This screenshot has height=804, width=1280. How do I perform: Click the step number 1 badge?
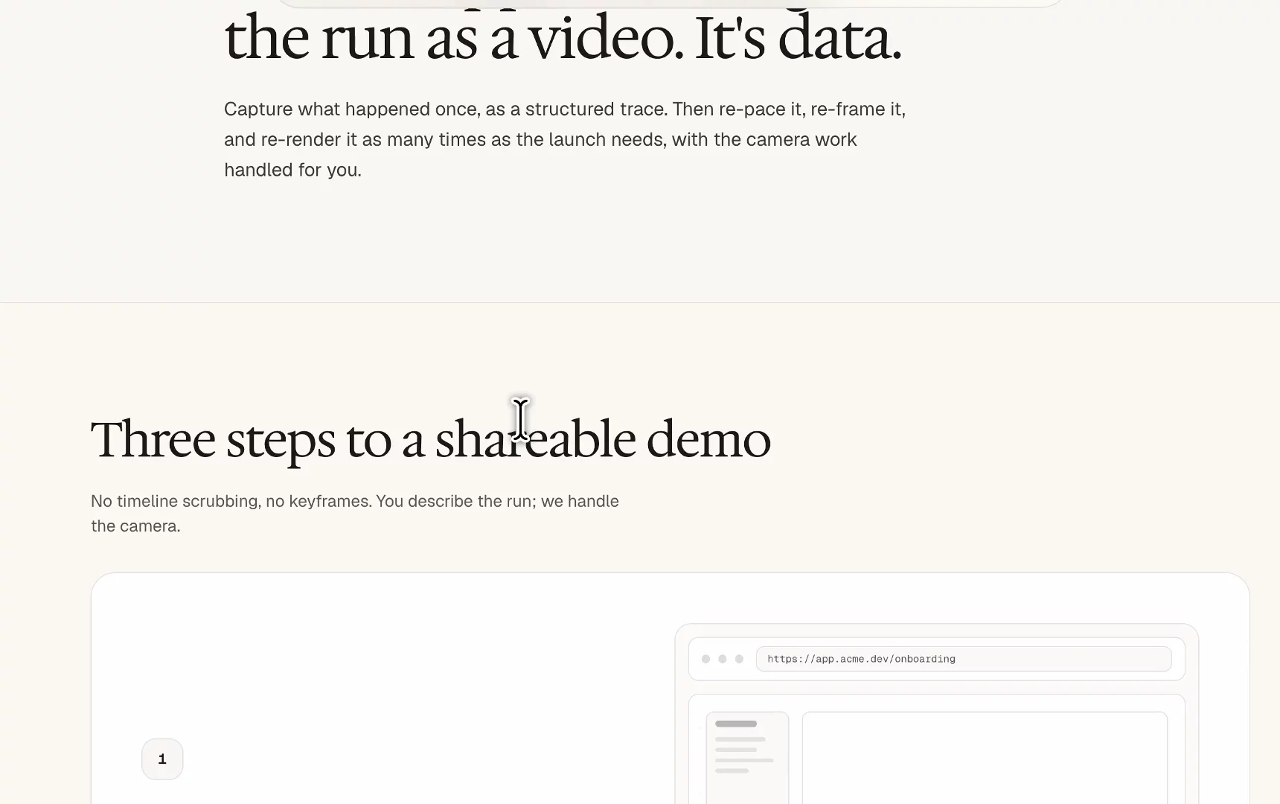tap(162, 759)
